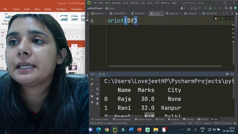238x134 pixels.
Task: Open Design tab in PowerPoint window
Action: point(48,9)
